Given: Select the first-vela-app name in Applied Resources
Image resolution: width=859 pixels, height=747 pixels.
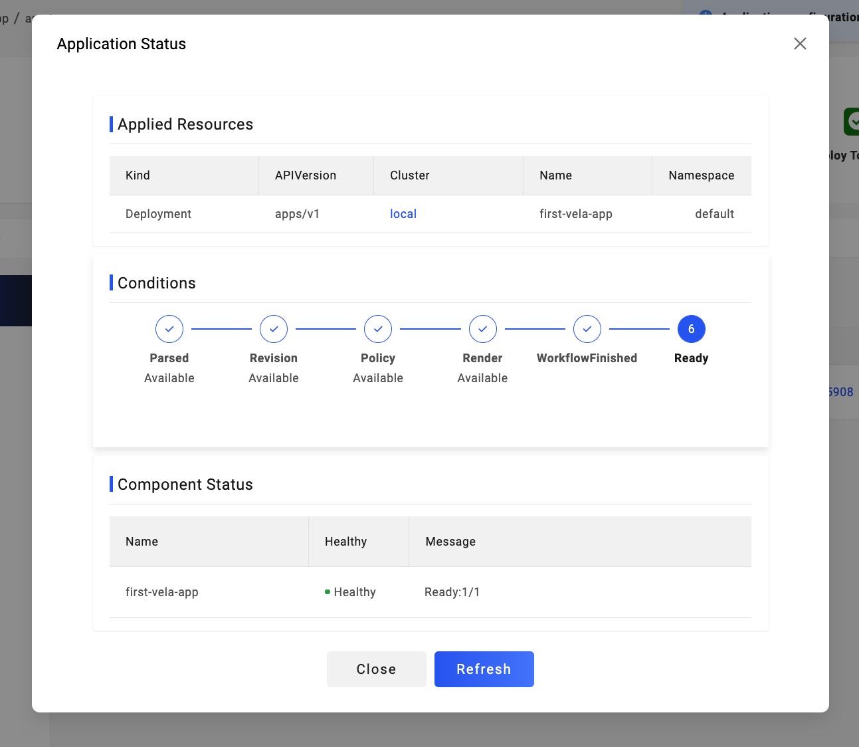Looking at the screenshot, I should pyautogui.click(x=576, y=214).
